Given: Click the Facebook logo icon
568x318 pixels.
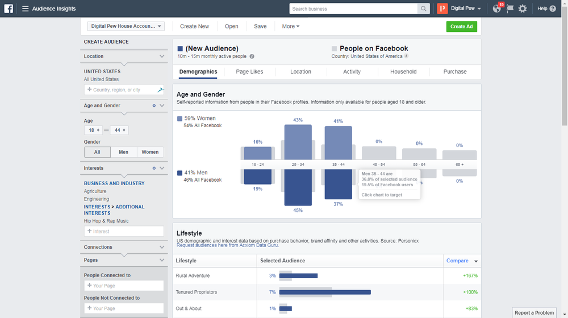Looking at the screenshot, I should click(x=9, y=9).
